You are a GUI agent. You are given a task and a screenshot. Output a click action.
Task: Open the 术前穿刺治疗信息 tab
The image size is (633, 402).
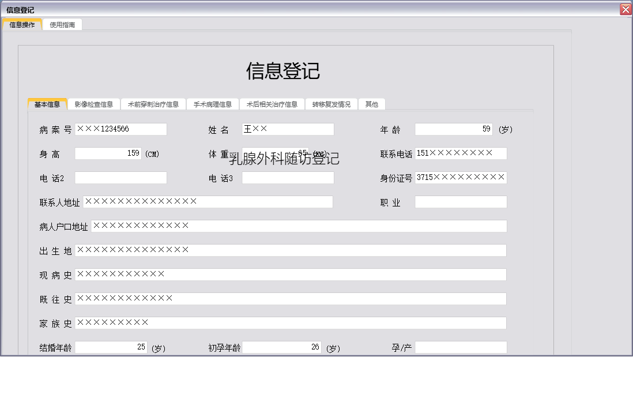coord(153,104)
